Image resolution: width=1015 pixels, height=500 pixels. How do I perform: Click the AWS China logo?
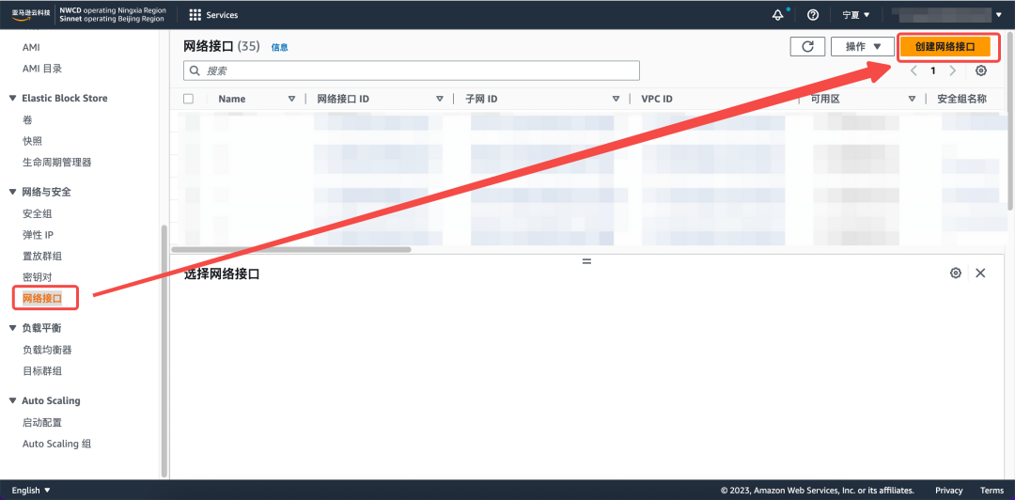click(x=30, y=14)
